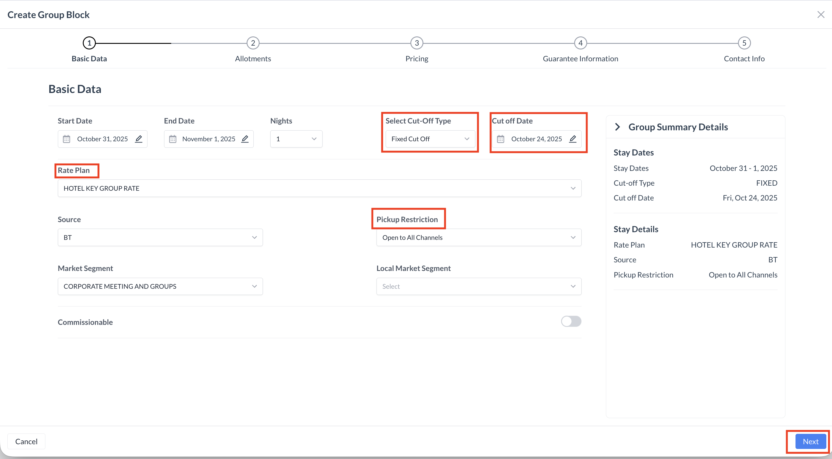This screenshot has width=832, height=459.
Task: Click the Start Date calendar icon
Action: pos(66,139)
